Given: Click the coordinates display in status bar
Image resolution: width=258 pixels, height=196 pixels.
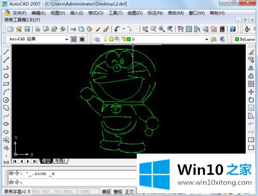Looking at the screenshot, I should click(66, 191).
